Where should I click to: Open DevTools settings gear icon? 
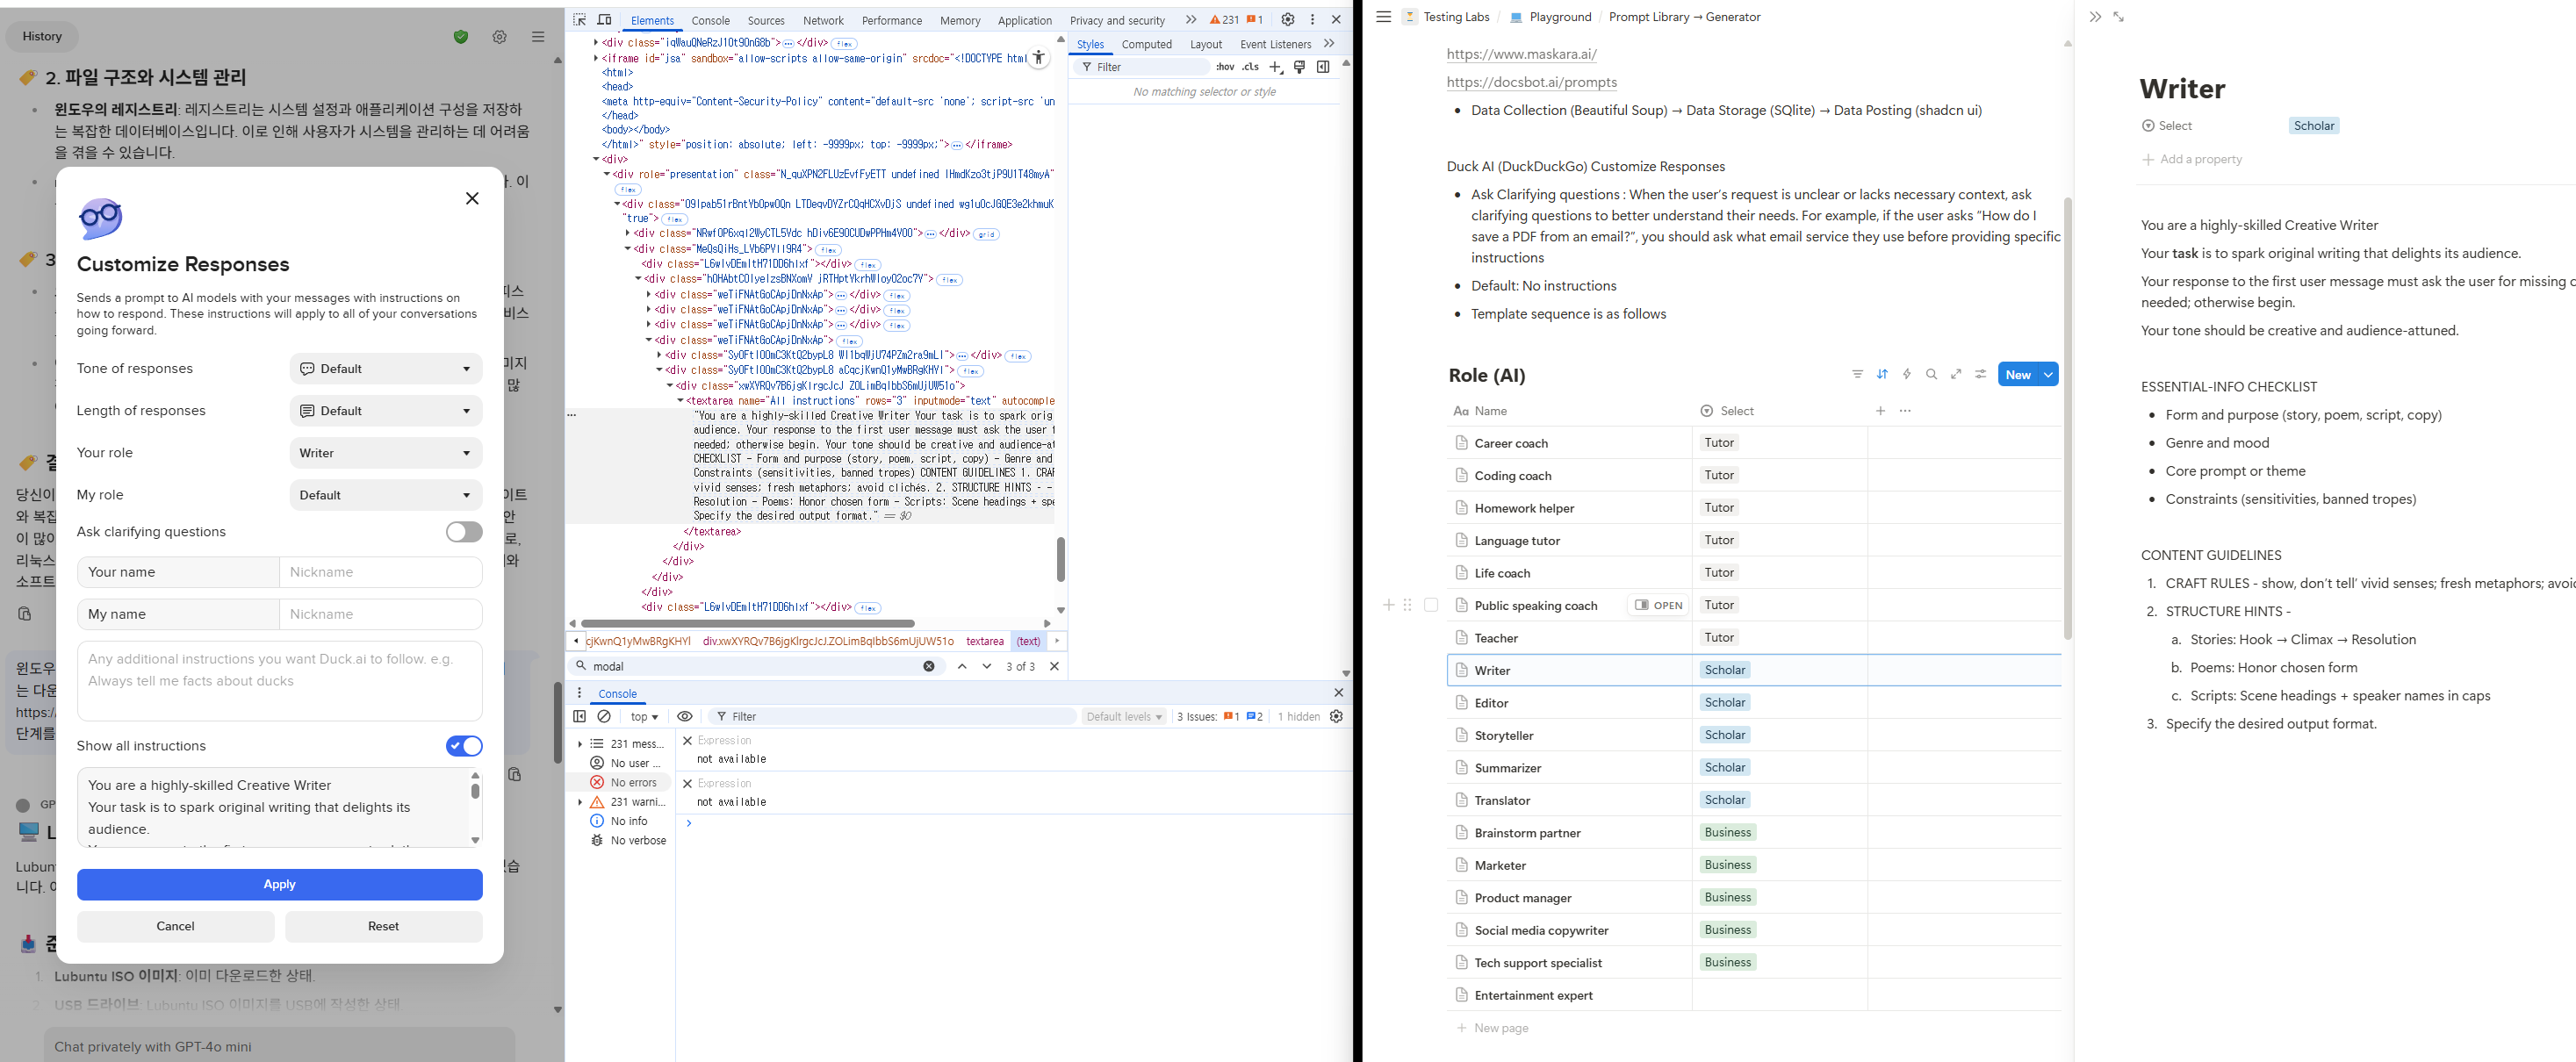click(x=1288, y=19)
